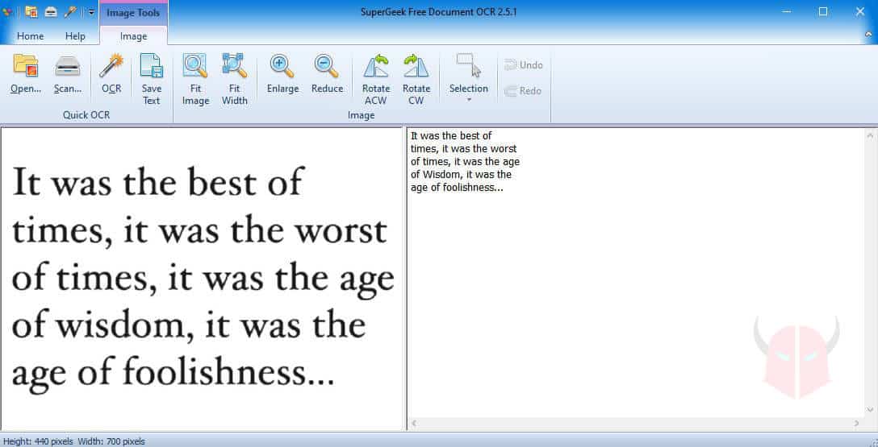Click the Redo button
Image resolution: width=878 pixels, height=447 pixels.
[524, 91]
